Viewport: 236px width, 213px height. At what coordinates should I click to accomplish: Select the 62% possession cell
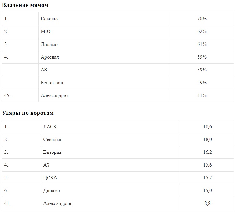tap(202, 31)
